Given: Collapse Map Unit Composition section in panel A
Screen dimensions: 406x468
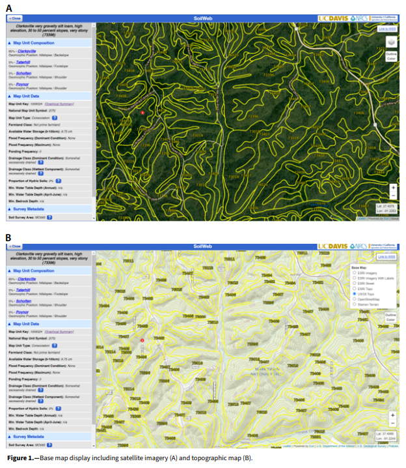Looking at the screenshot, I should tap(49, 43).
